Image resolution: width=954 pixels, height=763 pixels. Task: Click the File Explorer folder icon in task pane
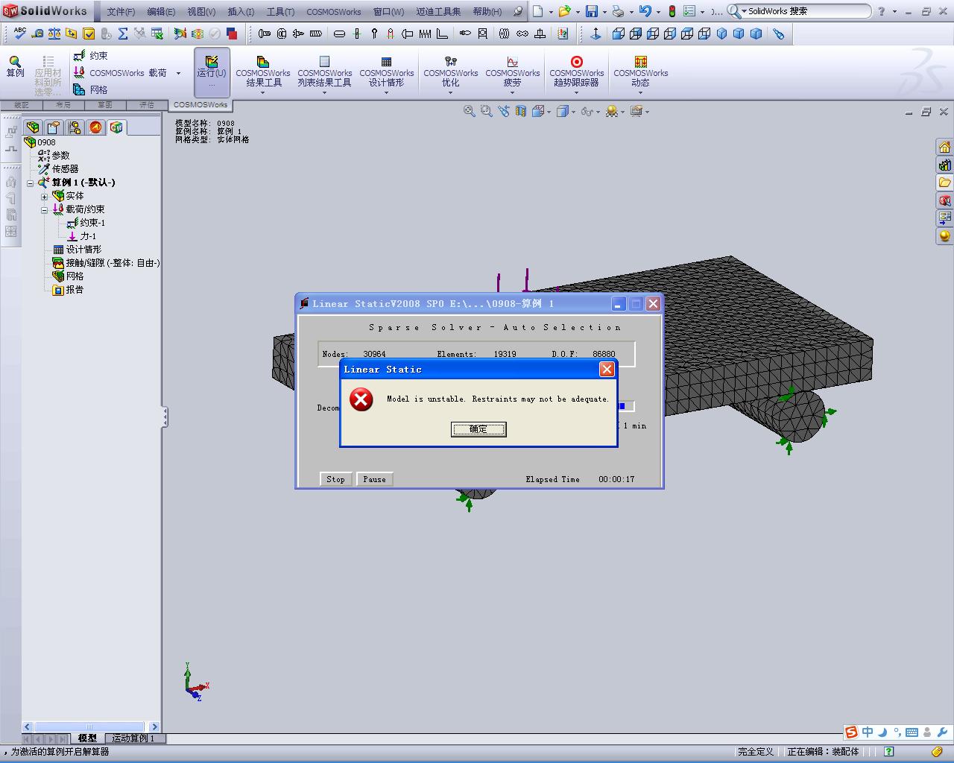pyautogui.click(x=944, y=183)
